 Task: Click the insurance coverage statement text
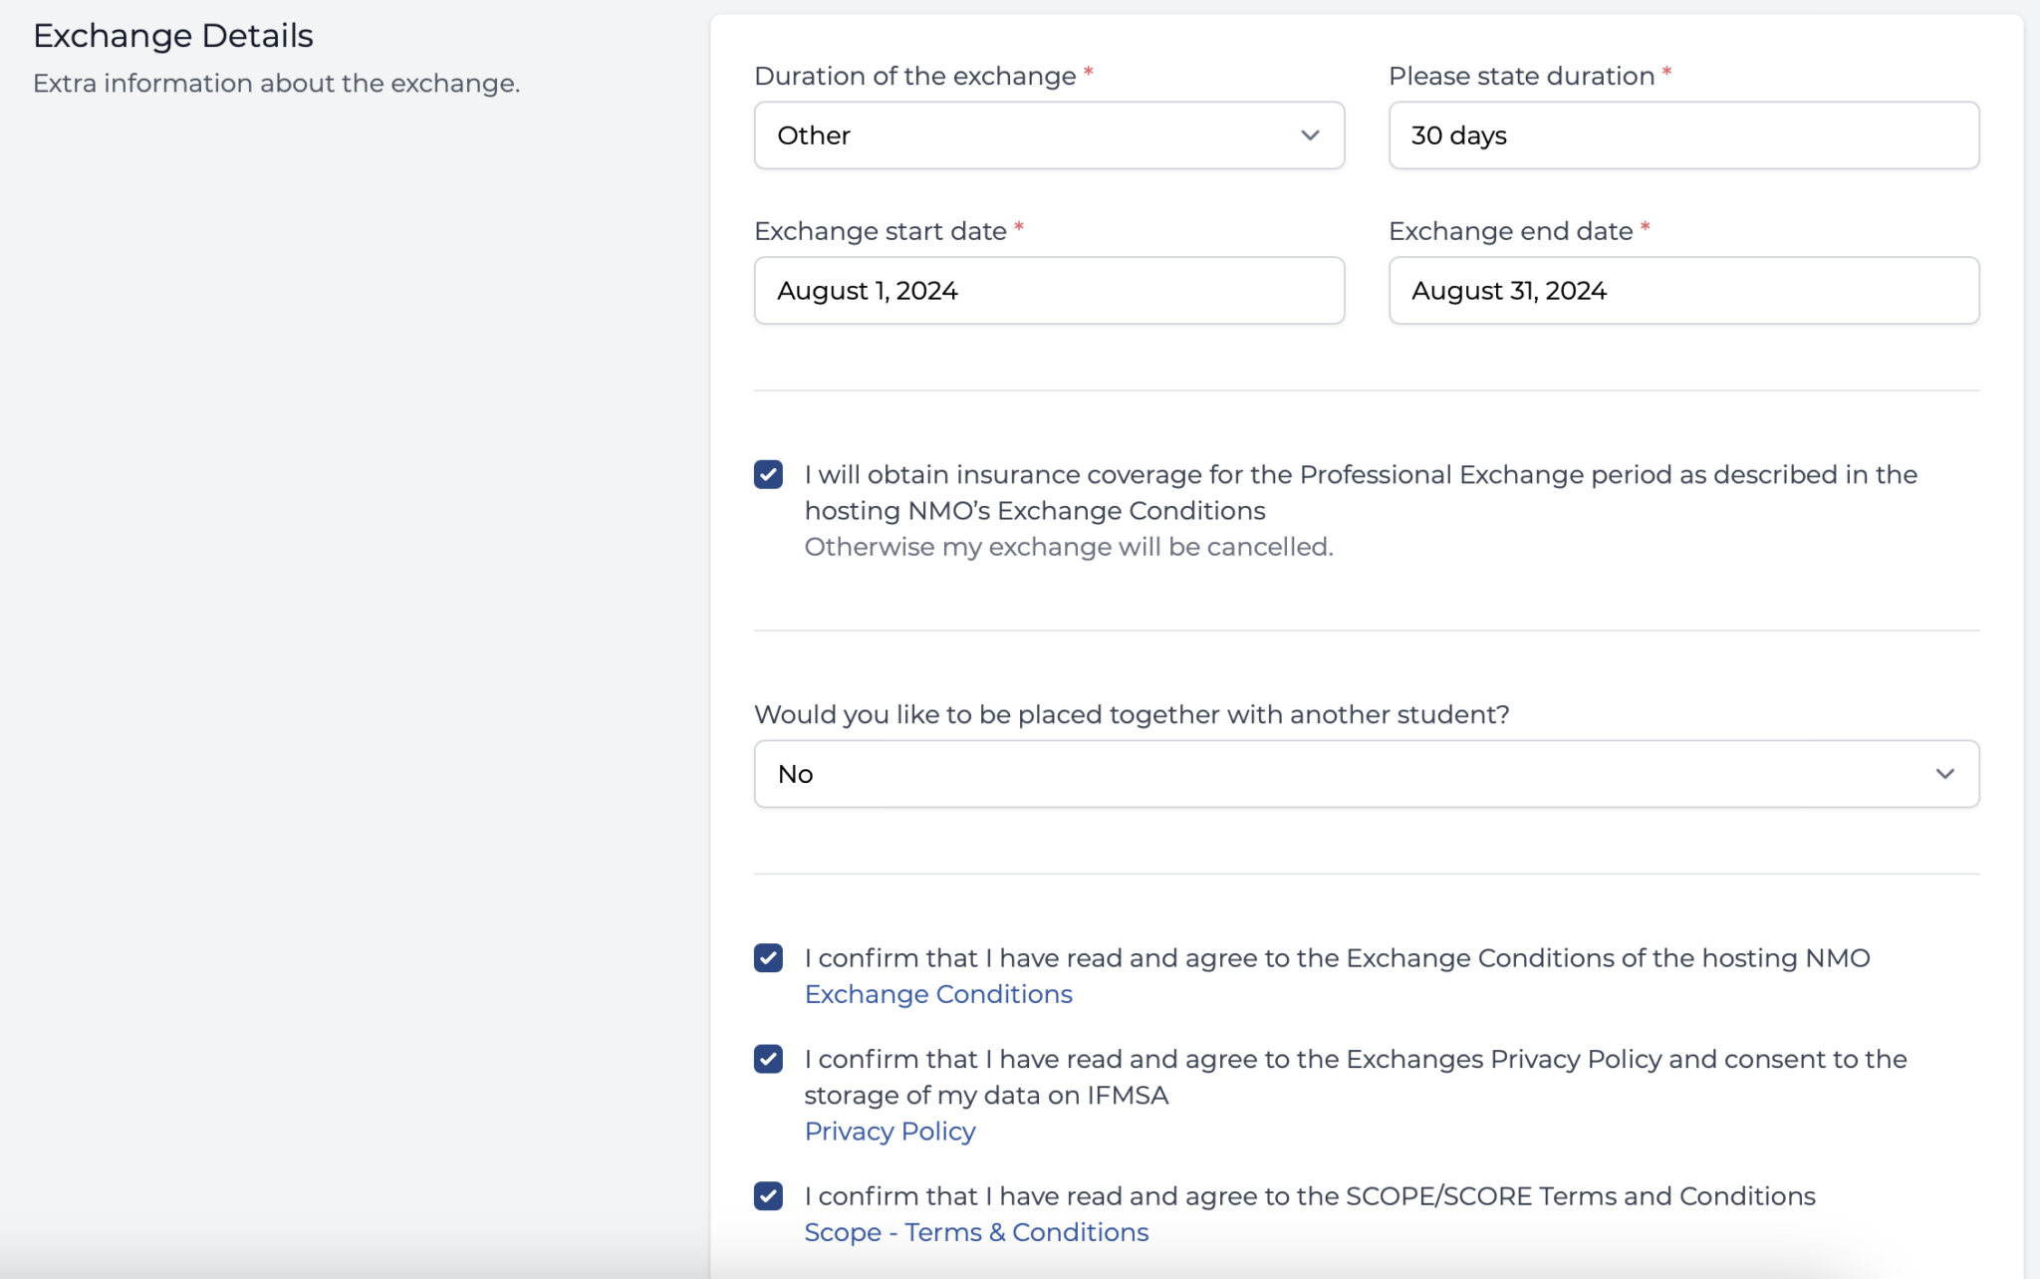[1361, 492]
